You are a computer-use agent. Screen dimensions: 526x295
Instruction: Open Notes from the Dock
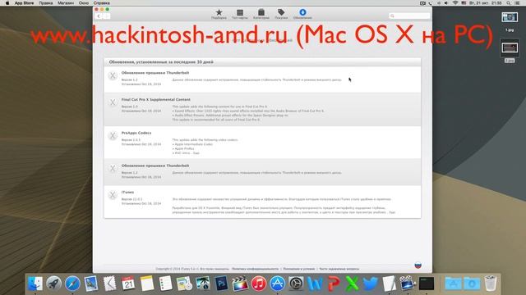coord(147,284)
